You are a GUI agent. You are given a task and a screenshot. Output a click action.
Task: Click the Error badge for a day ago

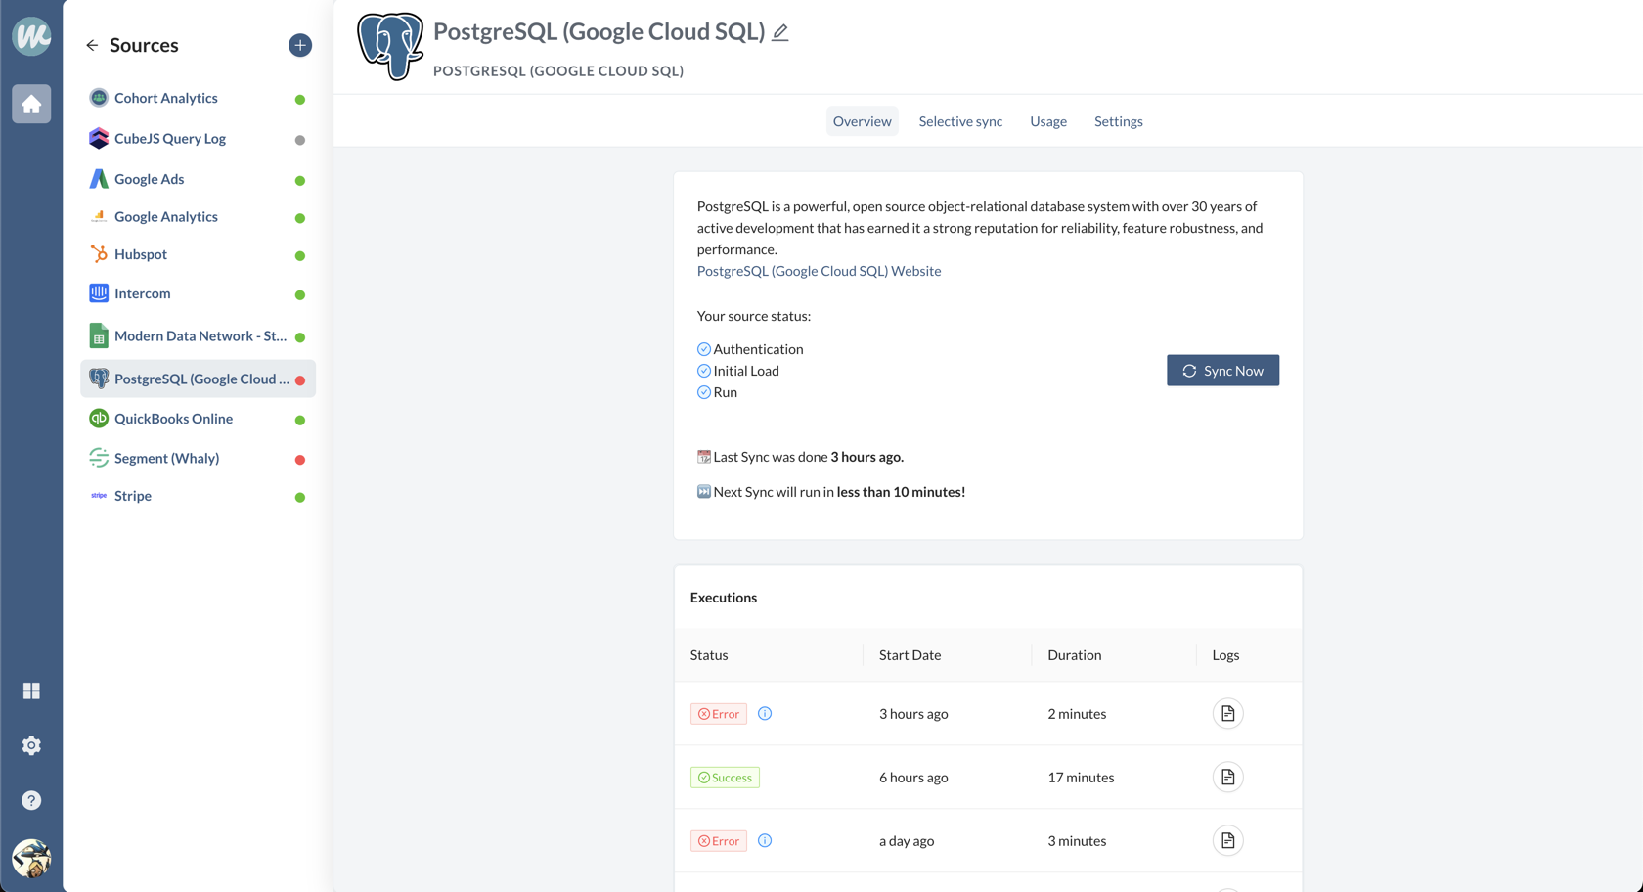(x=719, y=841)
